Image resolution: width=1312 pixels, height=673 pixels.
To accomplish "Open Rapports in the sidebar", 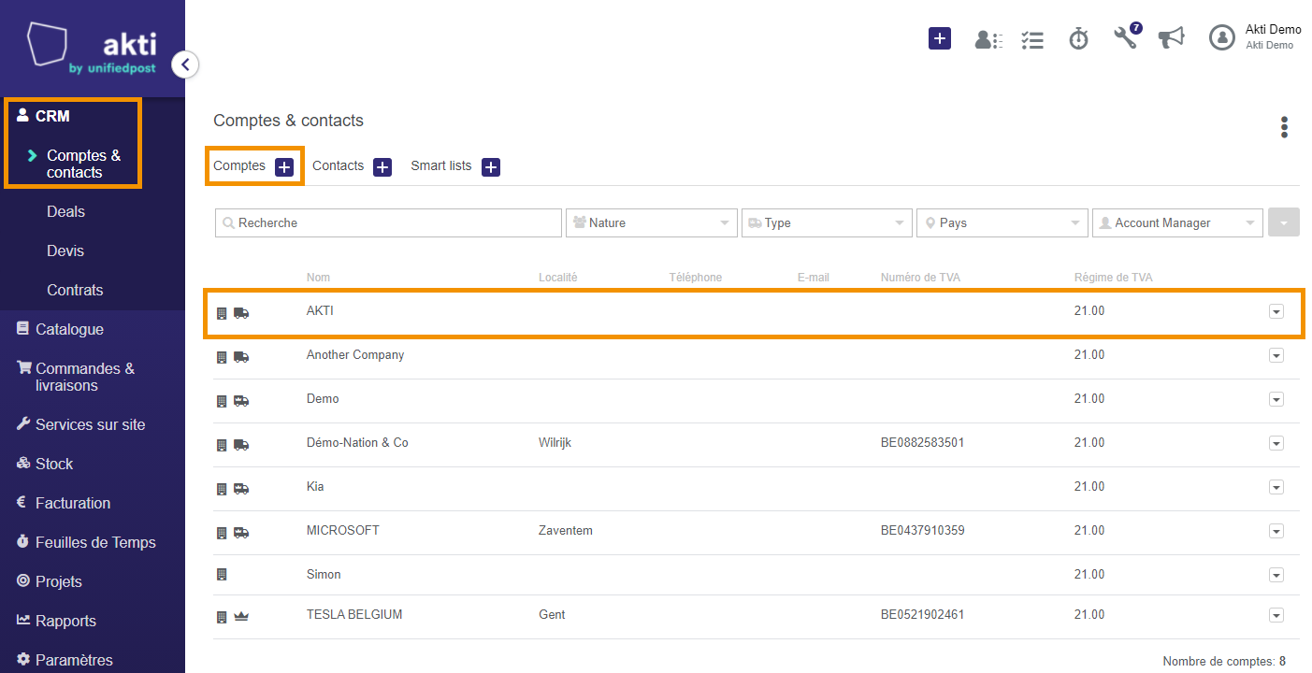I will [x=65, y=621].
